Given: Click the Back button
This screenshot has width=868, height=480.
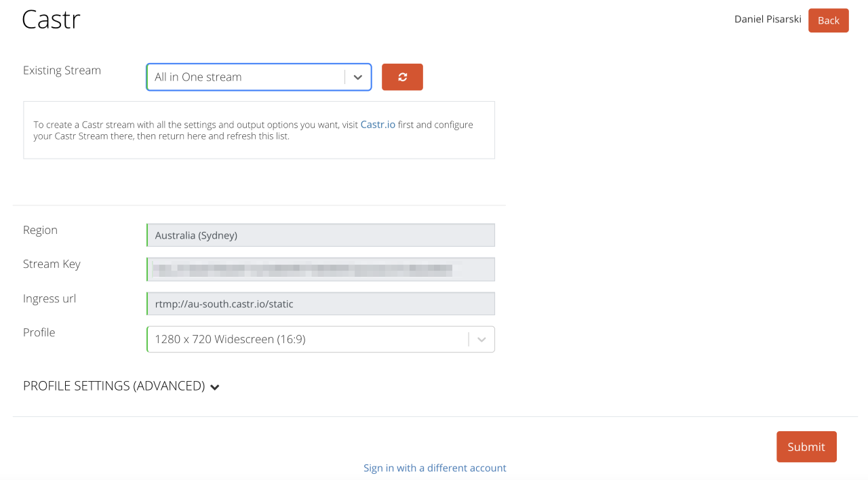Looking at the screenshot, I should click(828, 20).
